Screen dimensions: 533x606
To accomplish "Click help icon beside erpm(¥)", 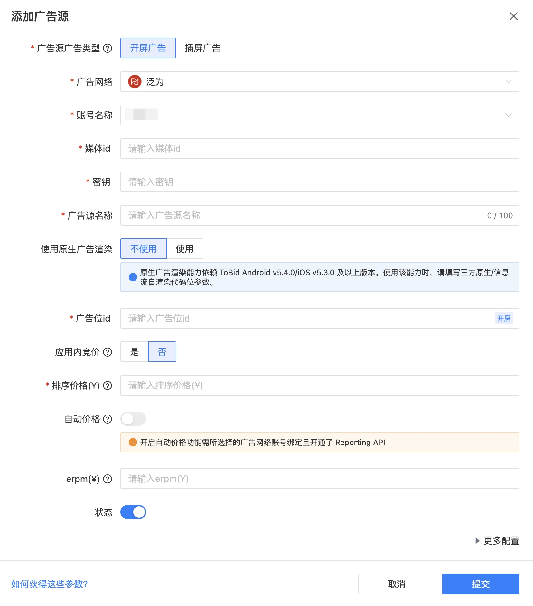I will pos(108,479).
